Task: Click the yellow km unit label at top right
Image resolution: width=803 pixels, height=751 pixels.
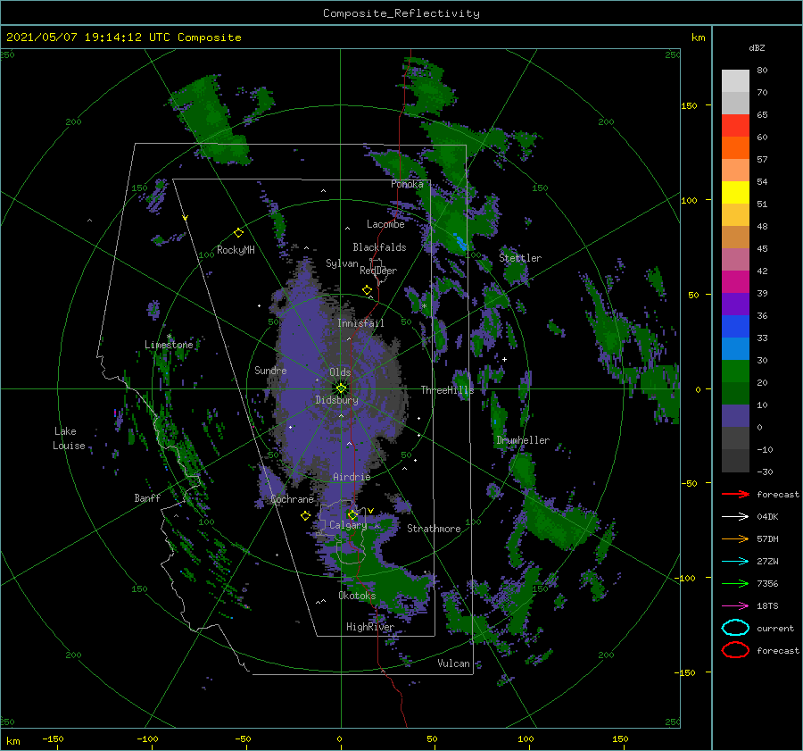Action: click(x=698, y=38)
